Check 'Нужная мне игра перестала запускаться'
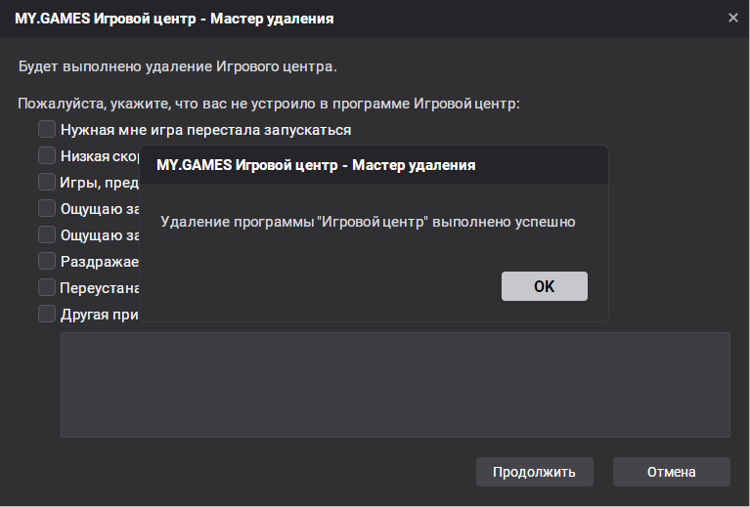 point(47,129)
